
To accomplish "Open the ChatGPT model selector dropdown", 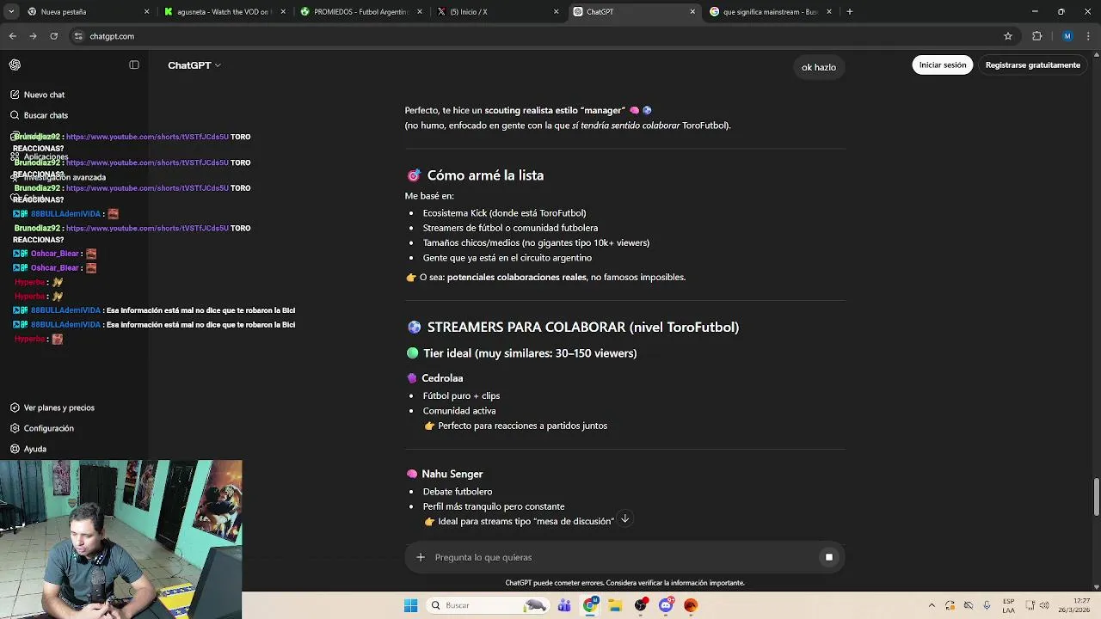I will click(194, 65).
